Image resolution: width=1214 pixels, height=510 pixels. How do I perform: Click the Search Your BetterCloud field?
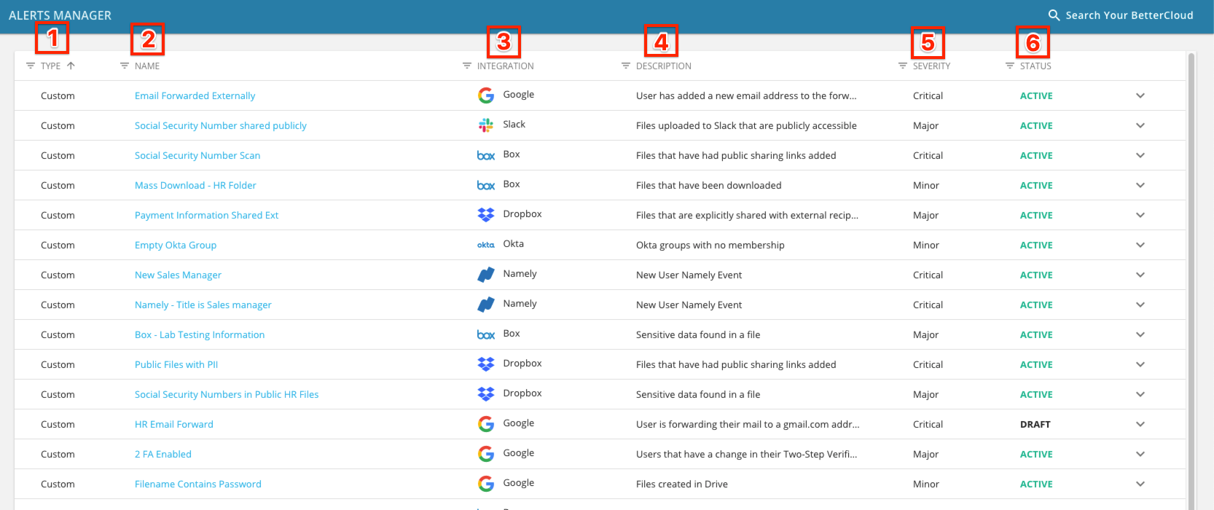pyautogui.click(x=1129, y=15)
